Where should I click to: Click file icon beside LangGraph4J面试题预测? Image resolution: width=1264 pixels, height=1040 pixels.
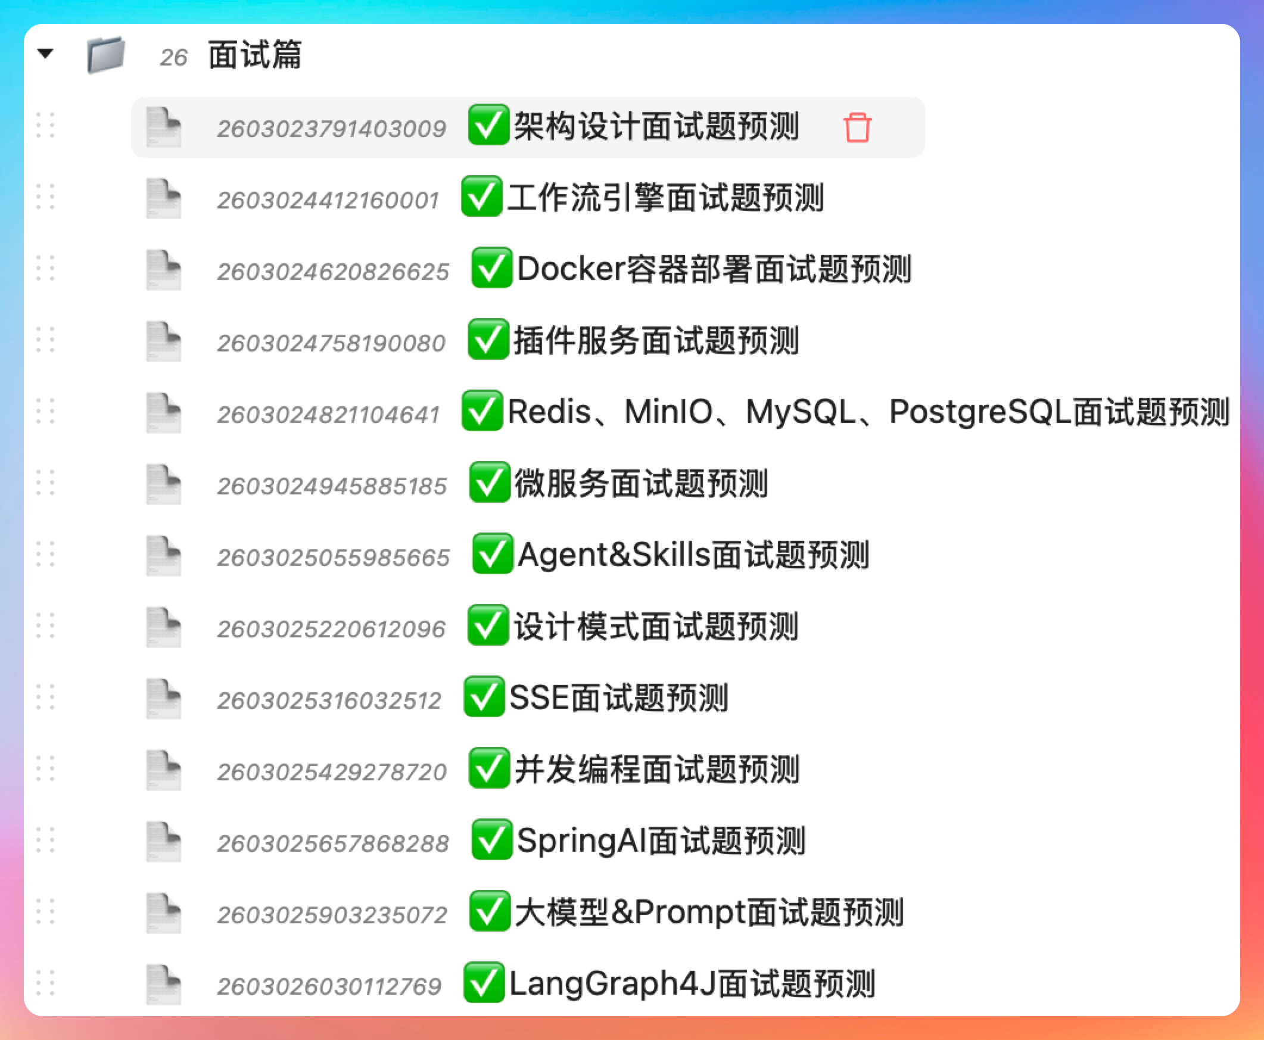(164, 985)
